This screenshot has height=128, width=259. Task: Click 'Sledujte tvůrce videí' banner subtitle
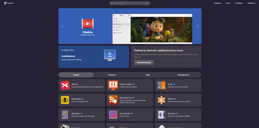coord(88,35)
